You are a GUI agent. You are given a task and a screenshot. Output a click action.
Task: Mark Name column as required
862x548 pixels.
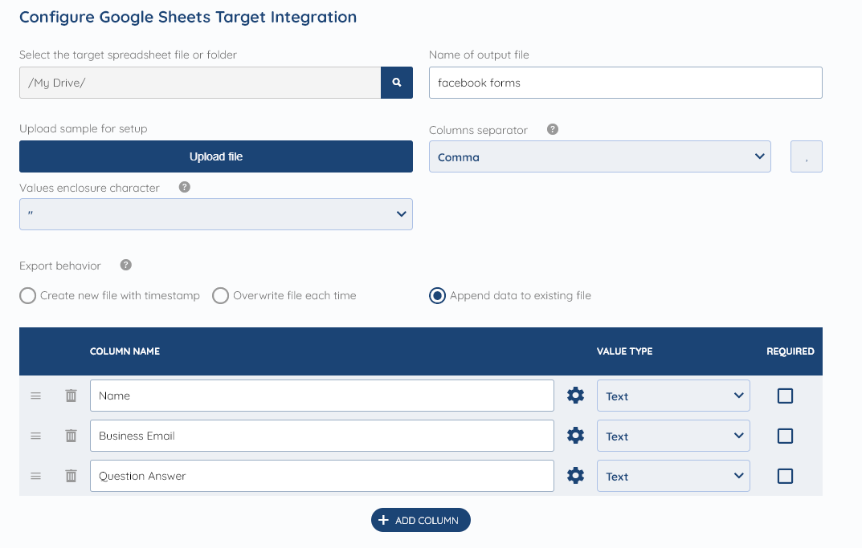click(785, 396)
